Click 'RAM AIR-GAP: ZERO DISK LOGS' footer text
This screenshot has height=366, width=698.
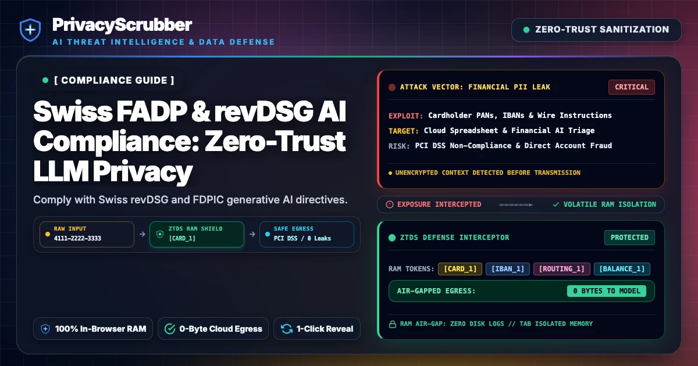(x=496, y=324)
